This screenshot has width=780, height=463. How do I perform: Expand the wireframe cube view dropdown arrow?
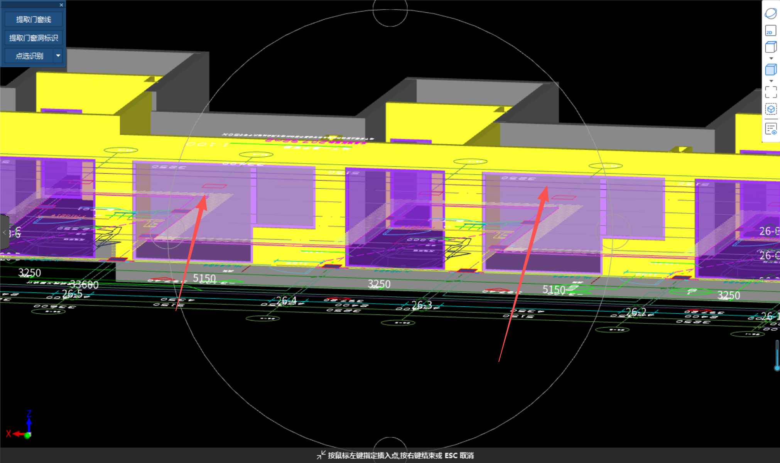771,59
